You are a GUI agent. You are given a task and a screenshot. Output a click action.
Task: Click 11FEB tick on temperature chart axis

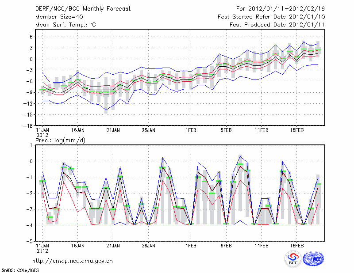(x=261, y=130)
